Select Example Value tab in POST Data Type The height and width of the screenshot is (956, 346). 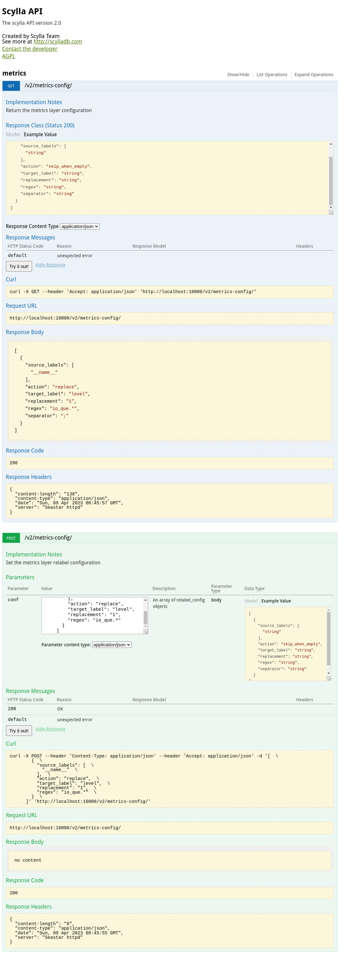coord(276,601)
